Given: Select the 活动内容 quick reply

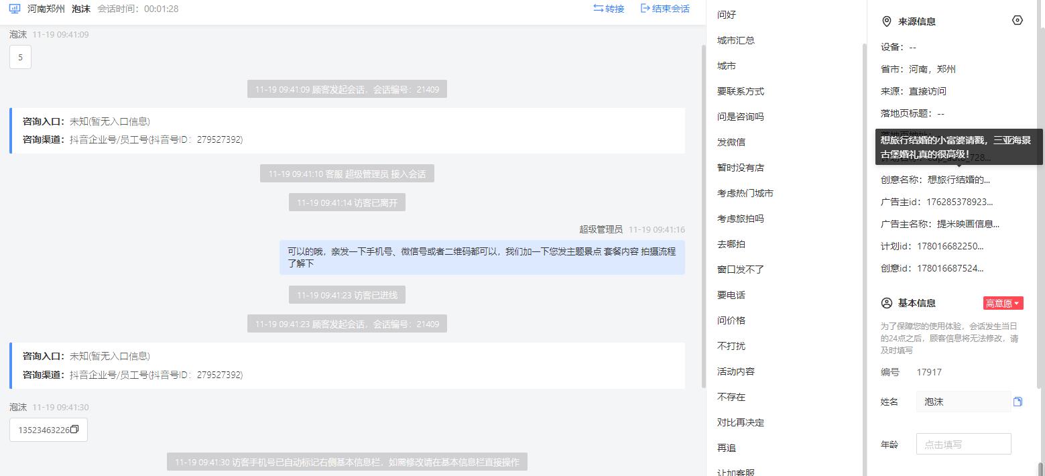Looking at the screenshot, I should [736, 371].
